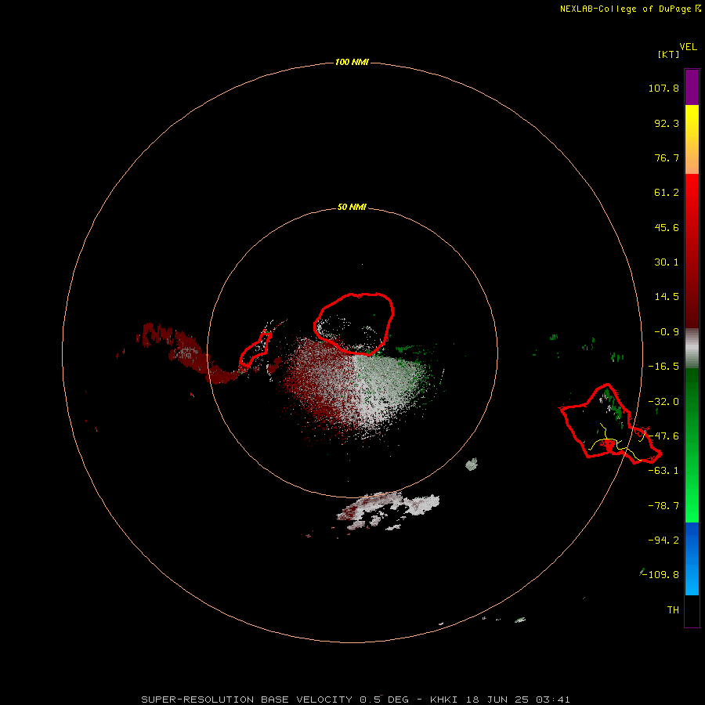Click the blue segment of the color bar
705x705 pixels.
click(692, 559)
